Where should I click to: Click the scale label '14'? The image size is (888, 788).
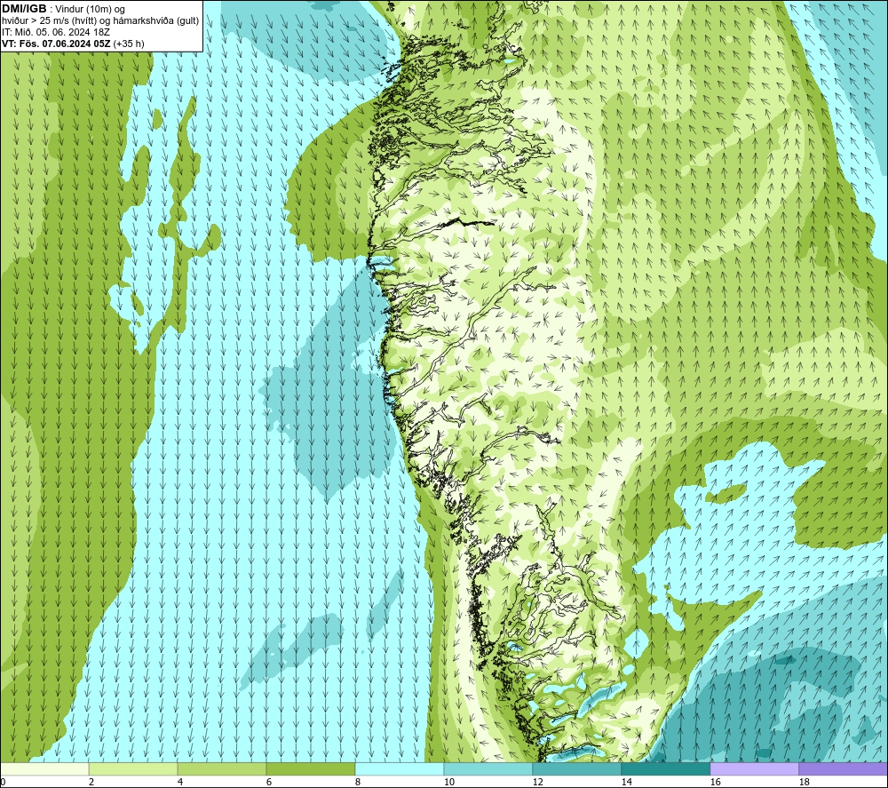(x=626, y=783)
